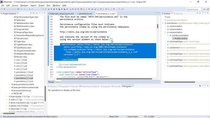Screen dimensions: 210x118
Task: Open the File menu
Action: point(3,6)
